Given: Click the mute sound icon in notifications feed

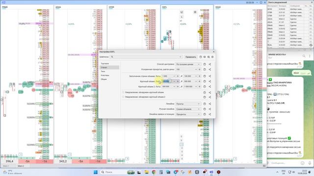Looking at the screenshot, I should point(311,45).
